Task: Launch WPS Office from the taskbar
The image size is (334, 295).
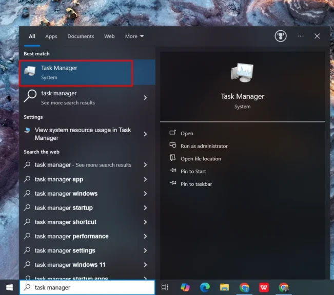Action: click(264, 287)
